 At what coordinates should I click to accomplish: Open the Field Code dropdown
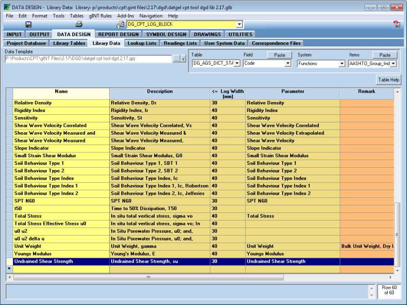point(288,64)
